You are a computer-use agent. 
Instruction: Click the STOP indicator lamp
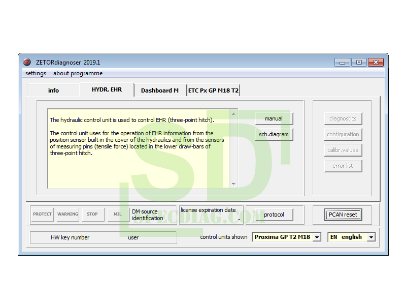[92, 214]
